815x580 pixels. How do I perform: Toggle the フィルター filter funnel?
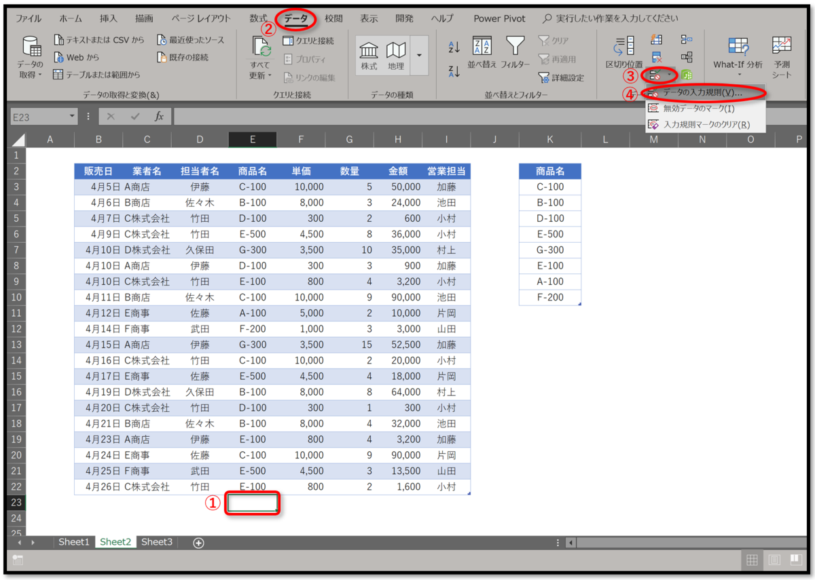coord(515,52)
